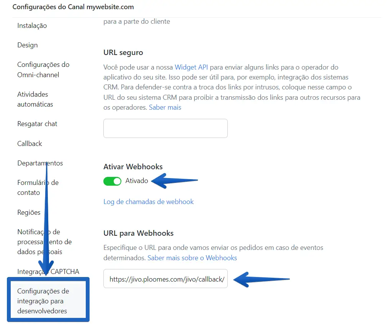Go to Design settings section
The width and height of the screenshot is (387, 324).
[x=28, y=45]
